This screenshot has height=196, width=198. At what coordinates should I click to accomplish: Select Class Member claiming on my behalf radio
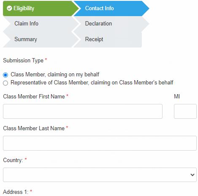pyautogui.click(x=5, y=75)
